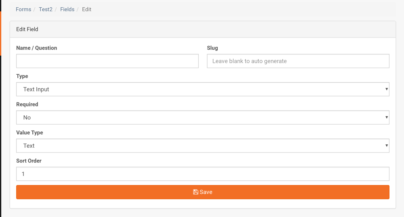This screenshot has width=404, height=217.
Task: Click the Sort Order field containing 1
Action: coord(203,174)
